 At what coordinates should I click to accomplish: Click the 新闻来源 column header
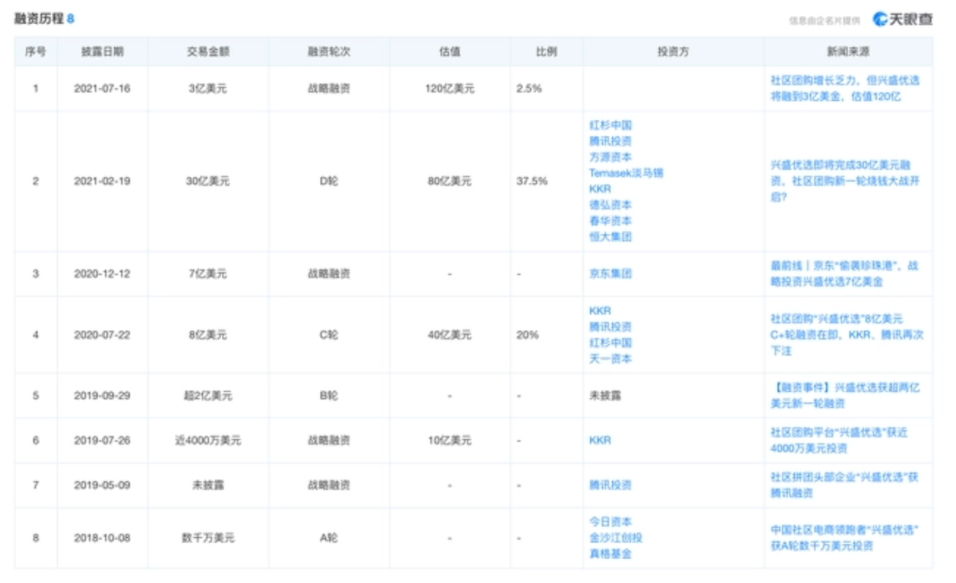[848, 52]
